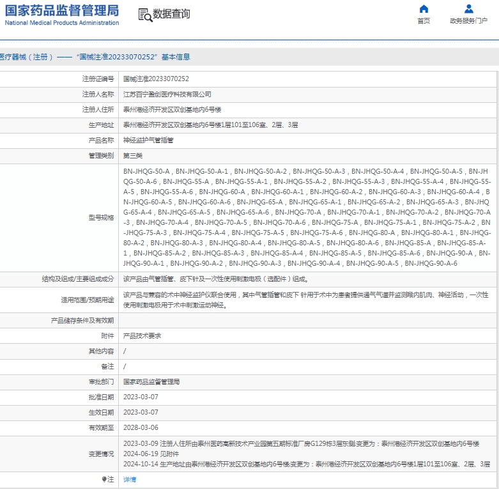Click the 批准日期 label
Screen dimensions: 499x490
[101, 397]
